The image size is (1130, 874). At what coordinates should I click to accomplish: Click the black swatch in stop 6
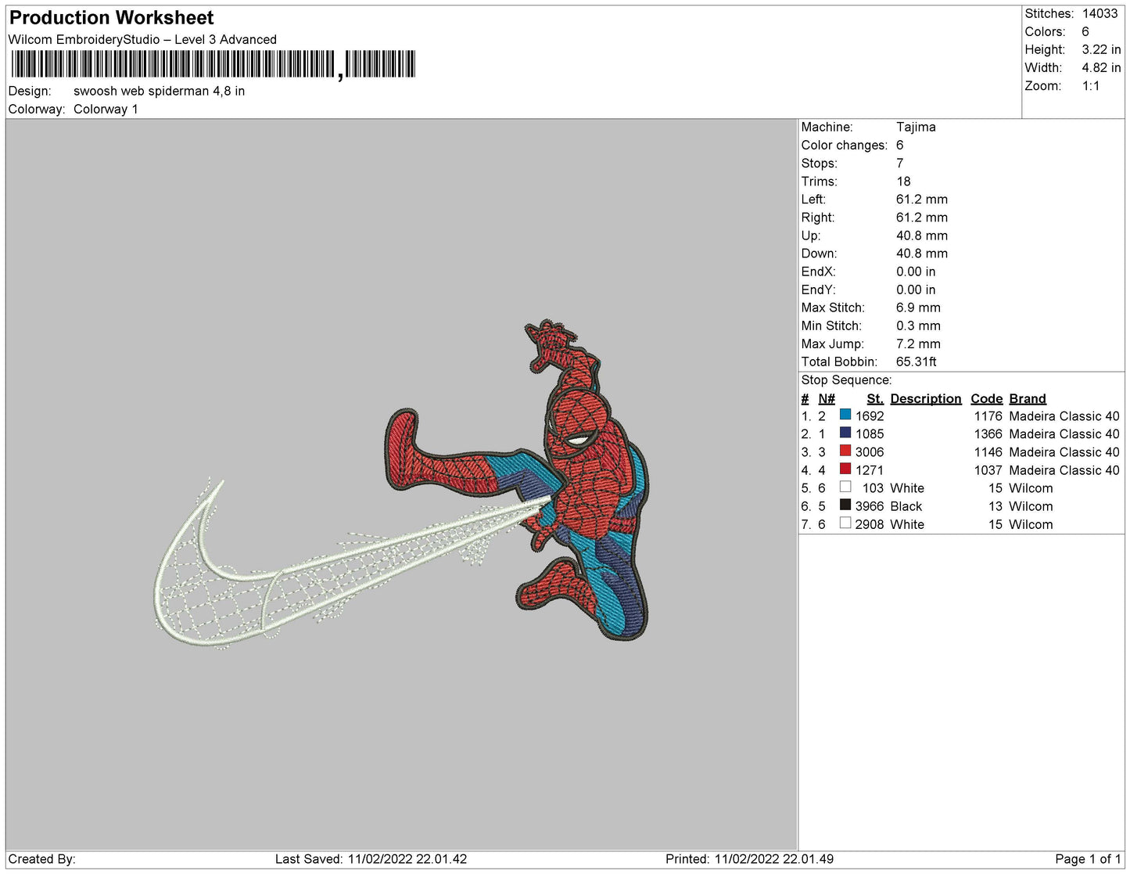click(x=845, y=505)
